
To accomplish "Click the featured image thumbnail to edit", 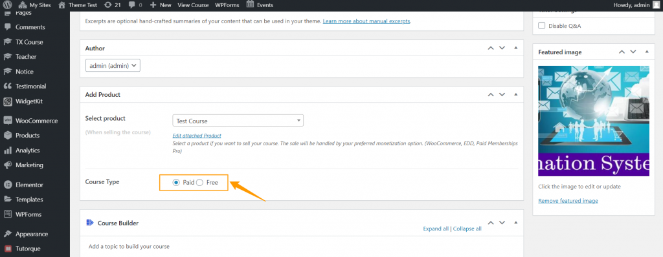I will click(x=594, y=121).
